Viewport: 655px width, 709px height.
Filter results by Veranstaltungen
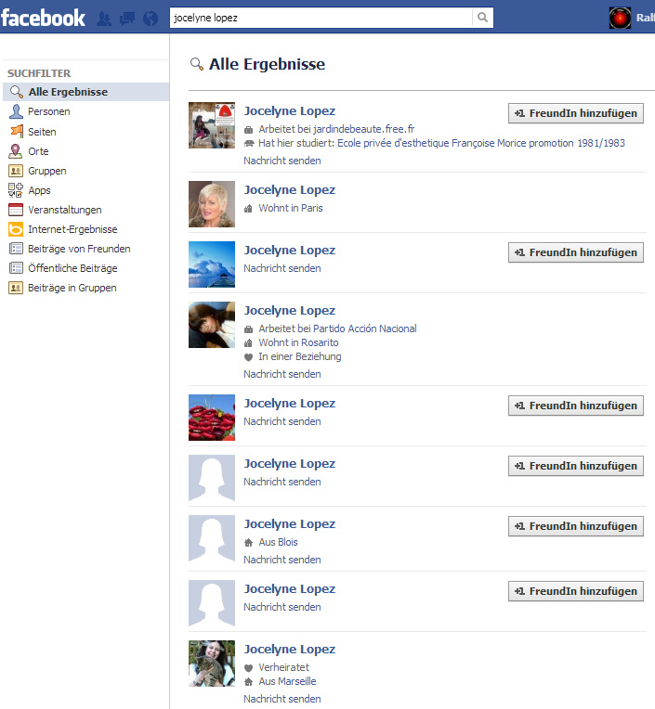(x=65, y=210)
